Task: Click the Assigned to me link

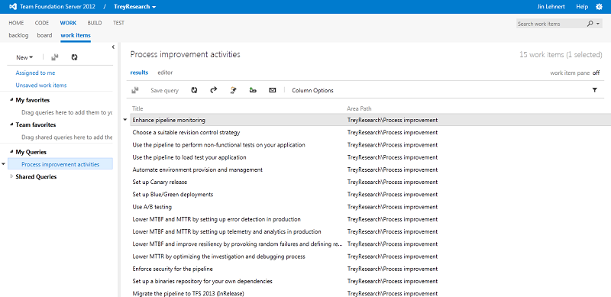Action: pyautogui.click(x=35, y=73)
